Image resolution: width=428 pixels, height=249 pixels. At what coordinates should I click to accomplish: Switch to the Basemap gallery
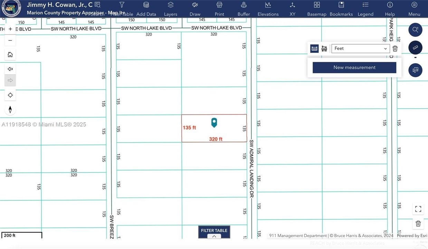coord(316,9)
